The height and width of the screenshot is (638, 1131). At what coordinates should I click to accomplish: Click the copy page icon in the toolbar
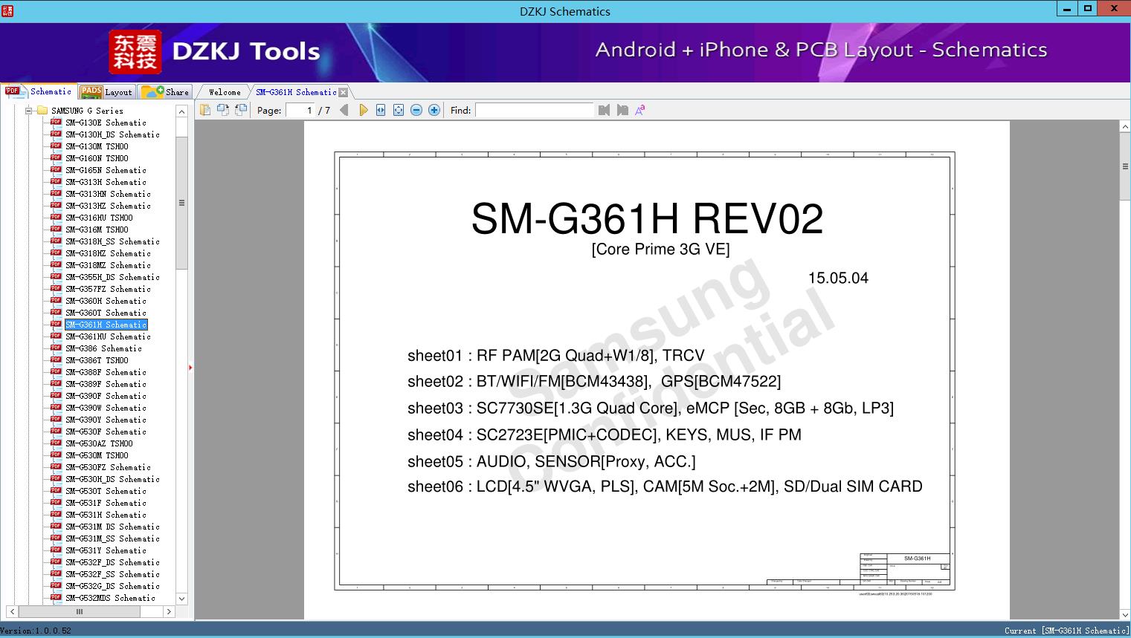(x=204, y=110)
